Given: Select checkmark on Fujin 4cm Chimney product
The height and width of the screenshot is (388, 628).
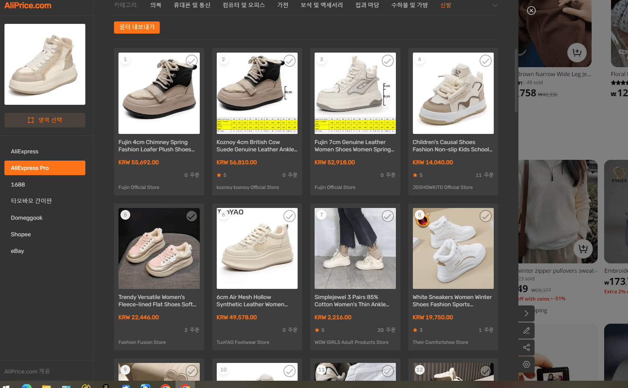Looking at the screenshot, I should (192, 61).
